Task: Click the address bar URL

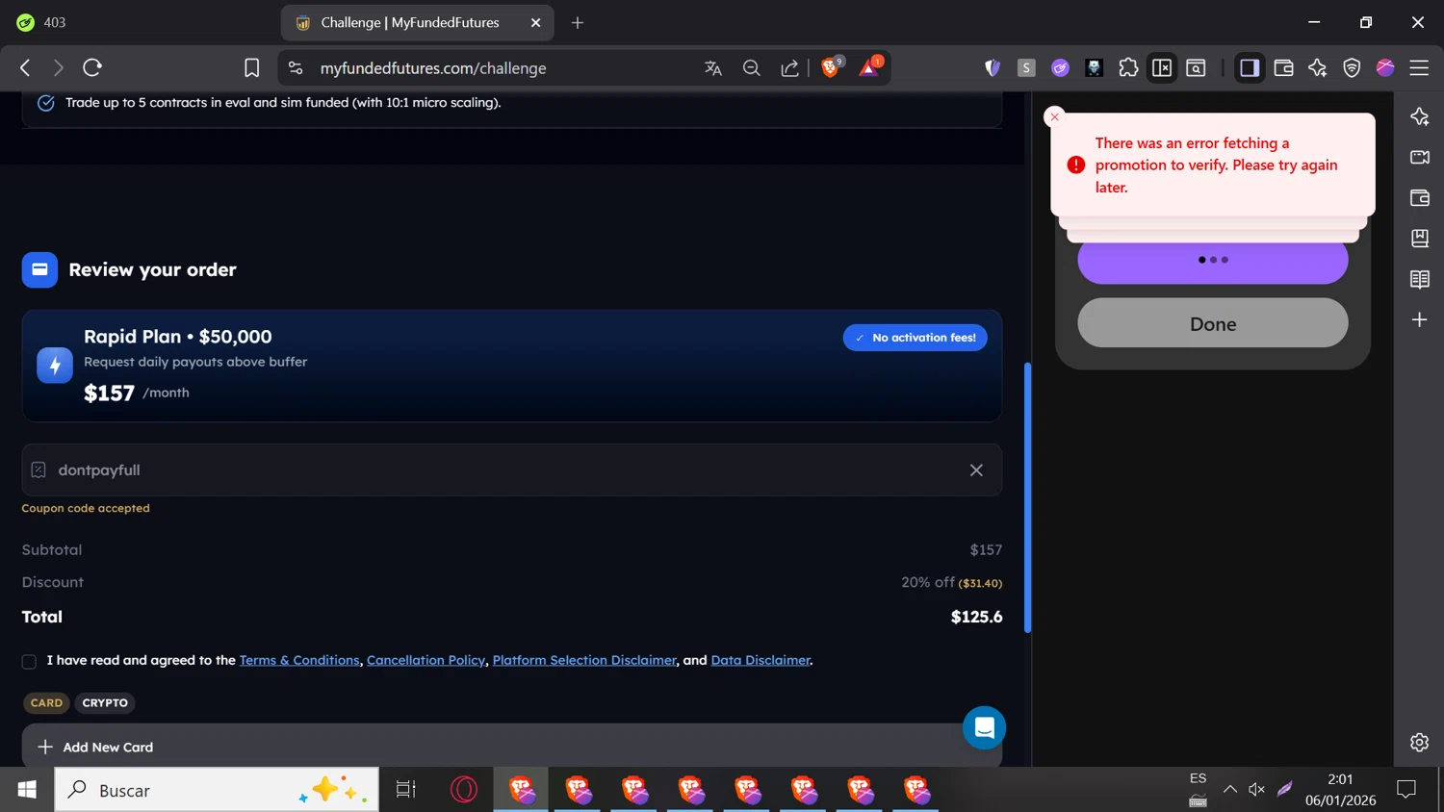Action: (x=433, y=68)
